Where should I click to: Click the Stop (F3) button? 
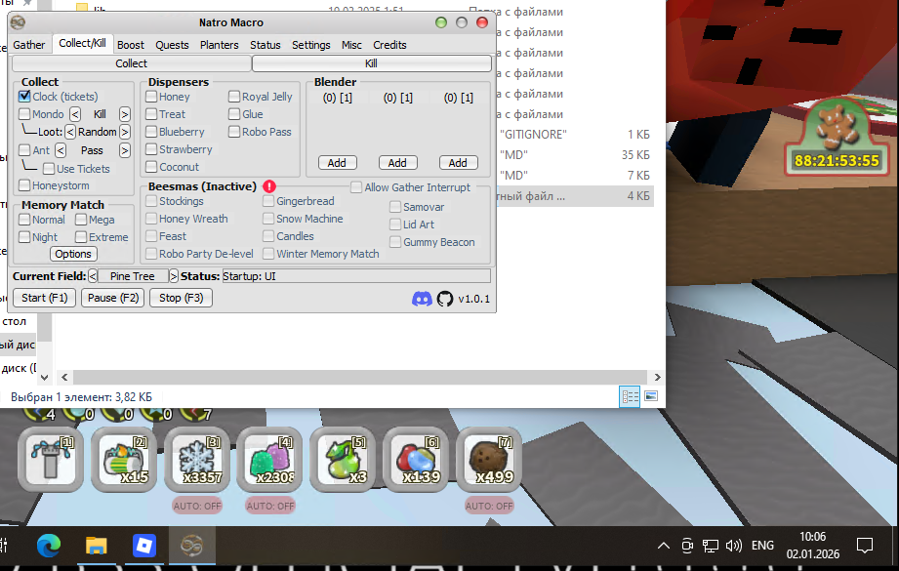[x=182, y=298]
